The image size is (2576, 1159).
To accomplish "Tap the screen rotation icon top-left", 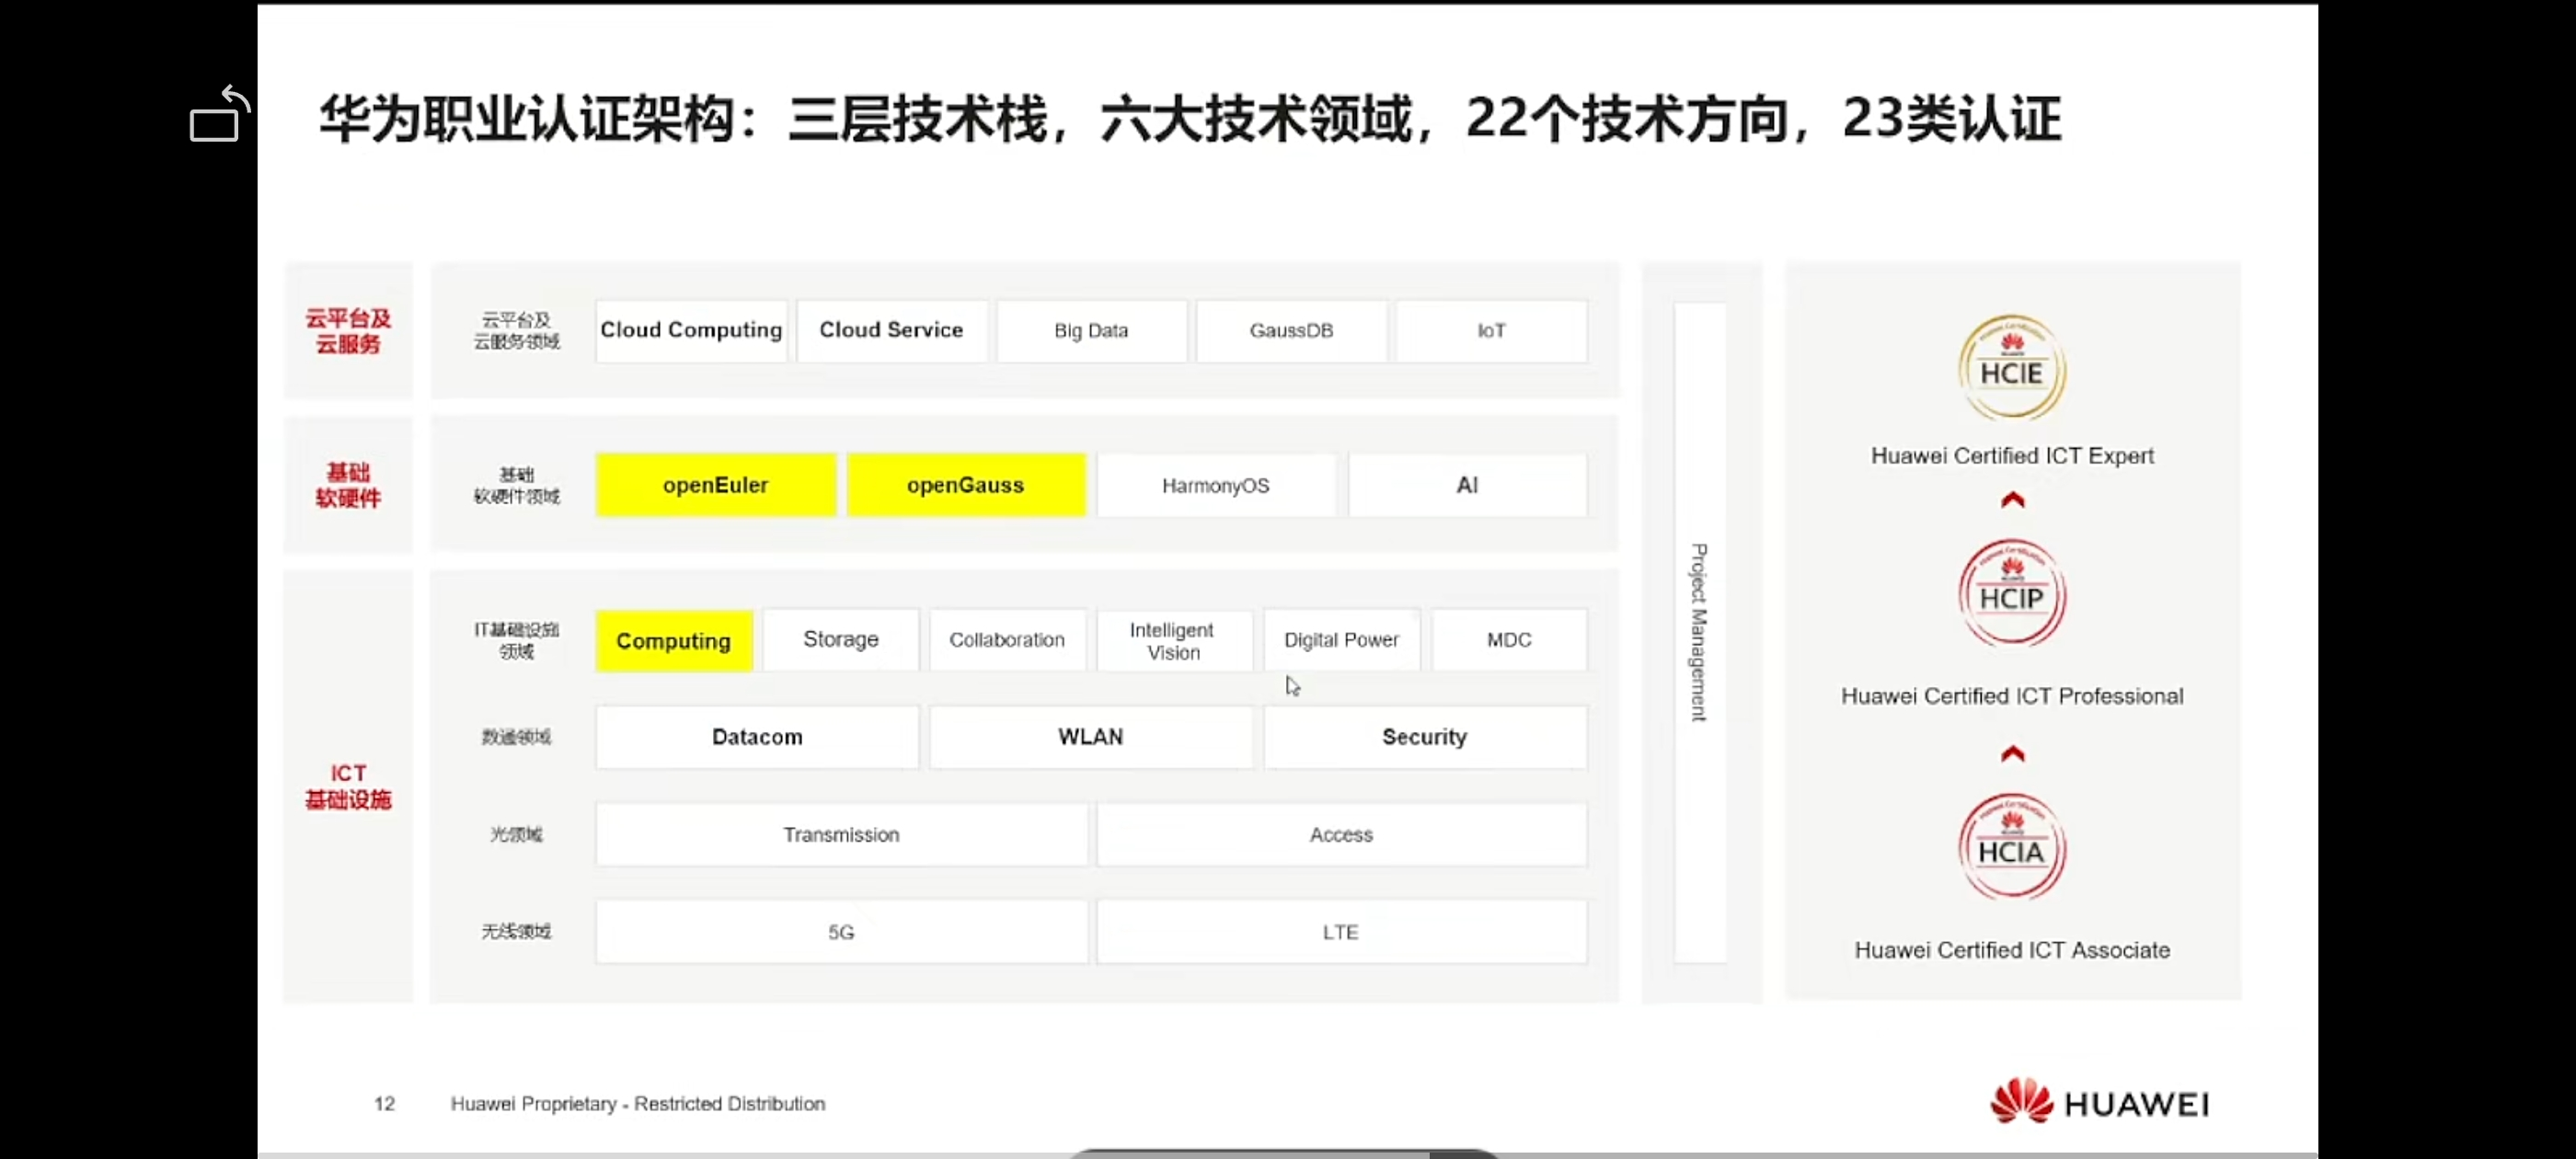I will [x=218, y=114].
